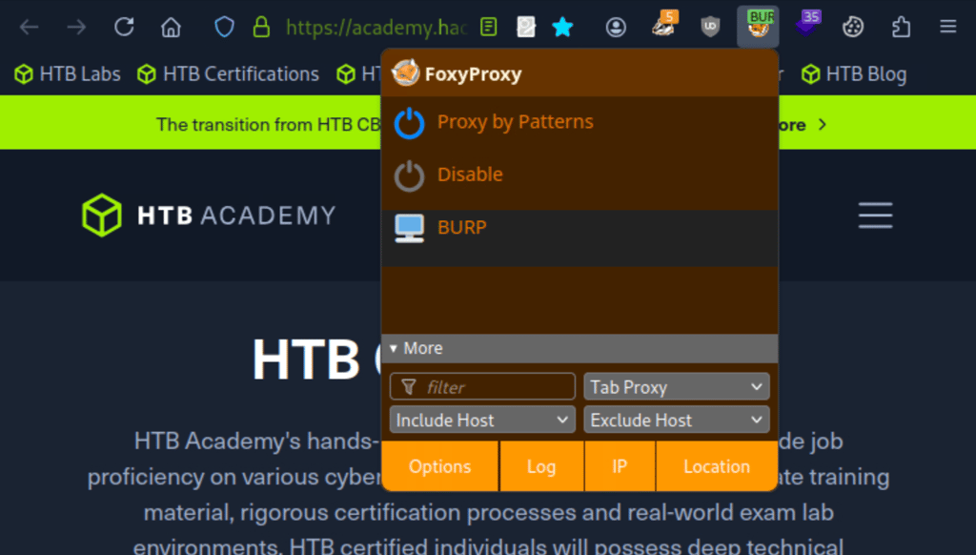Click the FoxyProxy fox logo in popup
This screenshot has width=976, height=555.
(406, 73)
